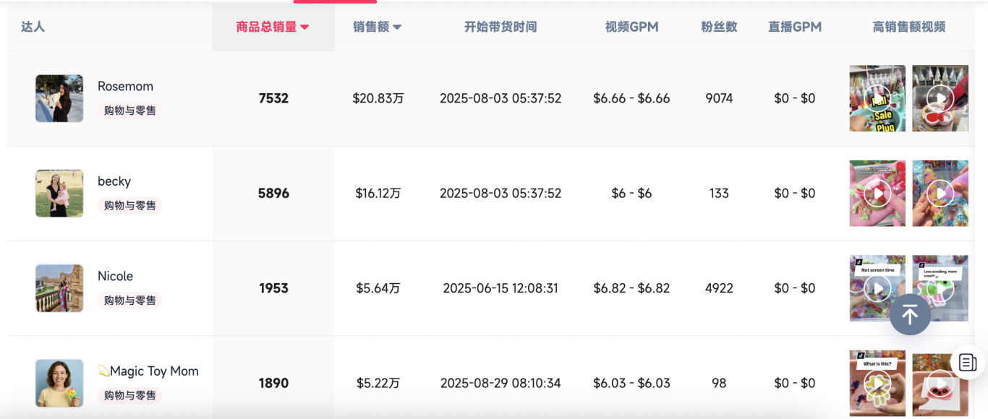This screenshot has width=988, height=419.
Task: Click the back-to-top arrow icon
Action: click(910, 314)
